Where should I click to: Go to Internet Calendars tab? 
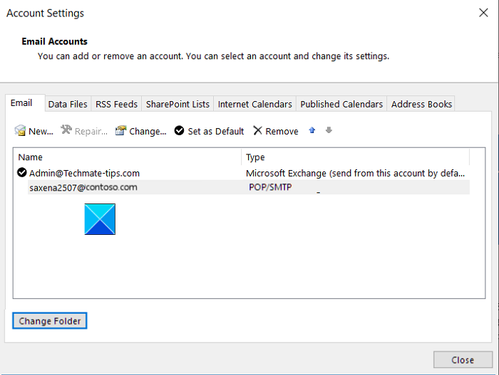[x=254, y=104]
